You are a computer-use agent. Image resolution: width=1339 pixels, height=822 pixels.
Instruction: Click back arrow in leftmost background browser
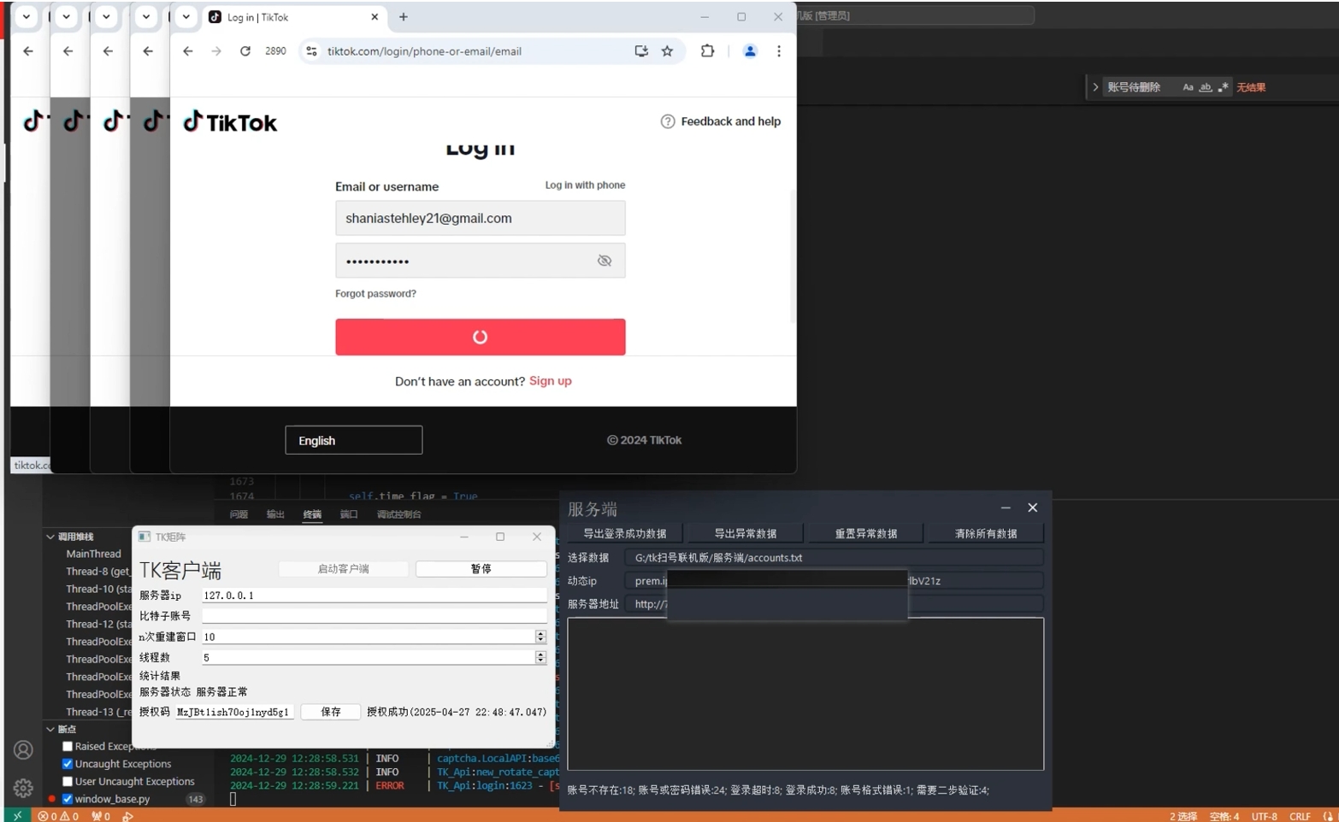tap(28, 51)
